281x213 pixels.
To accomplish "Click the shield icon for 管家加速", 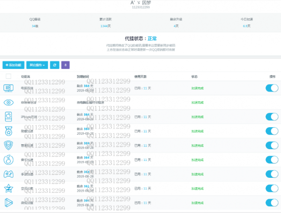I will pyautogui.click(x=8, y=145).
